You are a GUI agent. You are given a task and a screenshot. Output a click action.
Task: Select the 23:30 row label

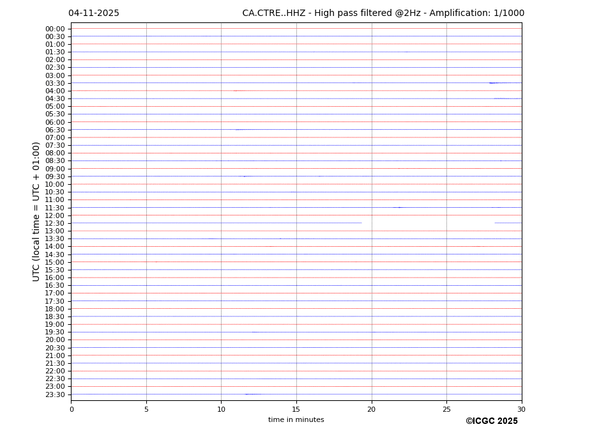[55, 394]
